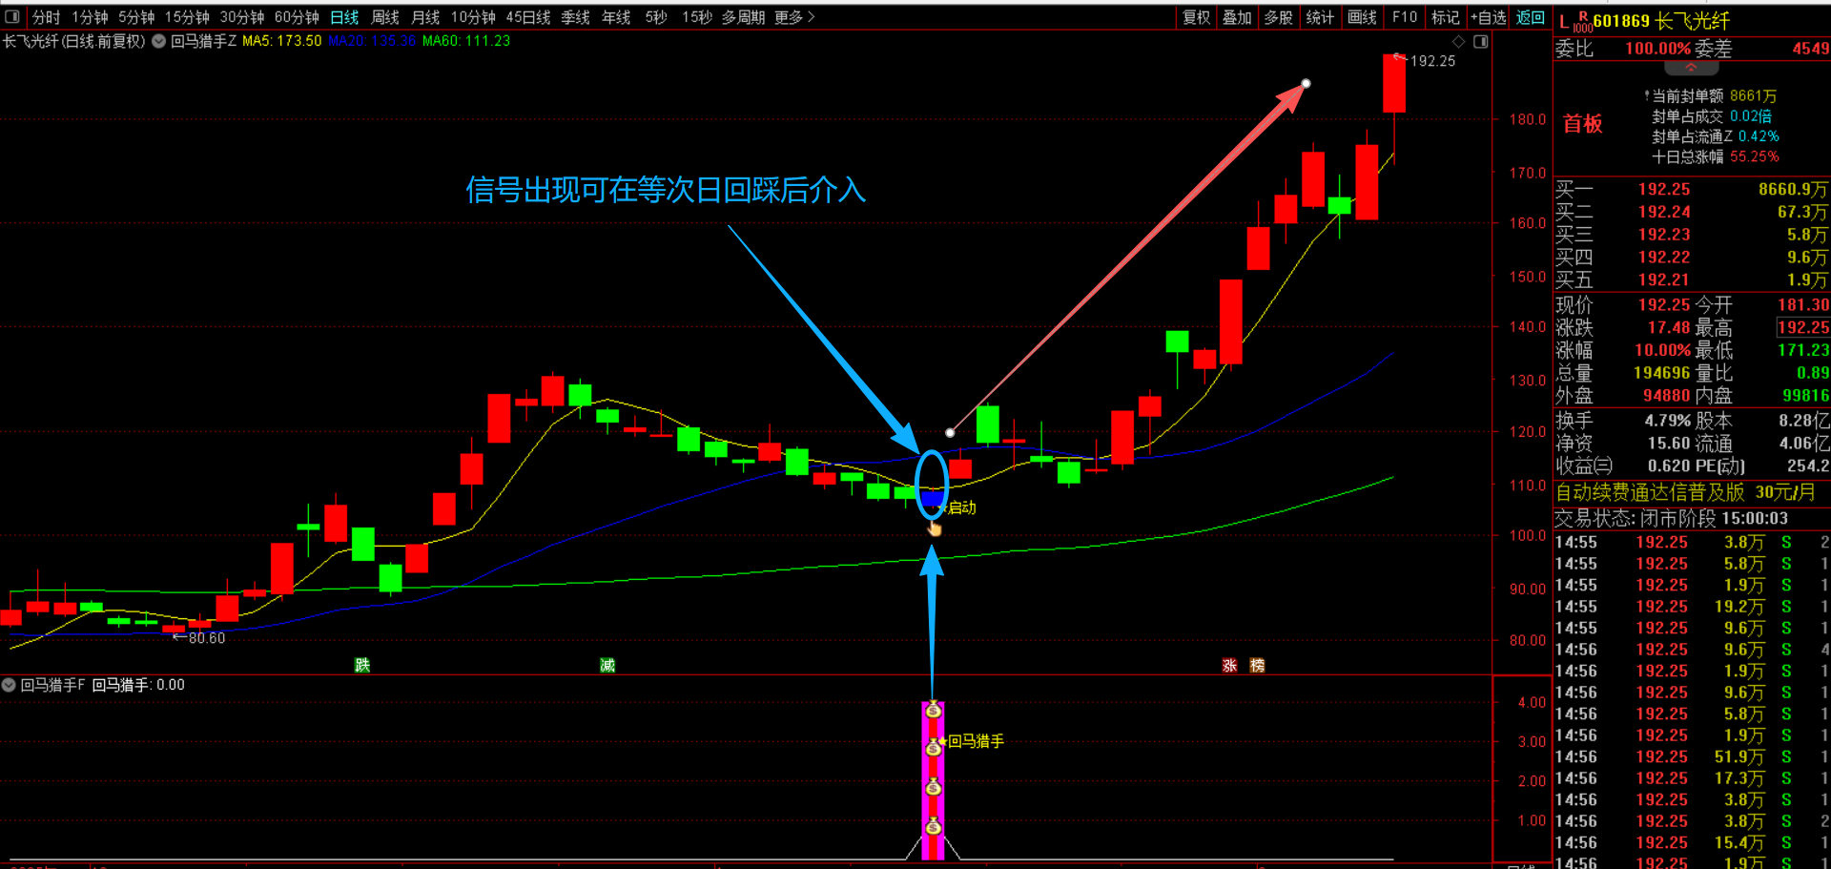The height and width of the screenshot is (869, 1831).
Task: Click the 今开 181.30 value
Action: pos(1802,305)
